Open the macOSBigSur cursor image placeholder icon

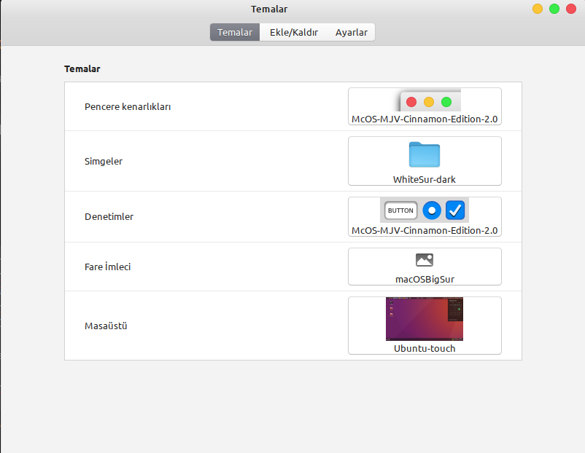425,260
